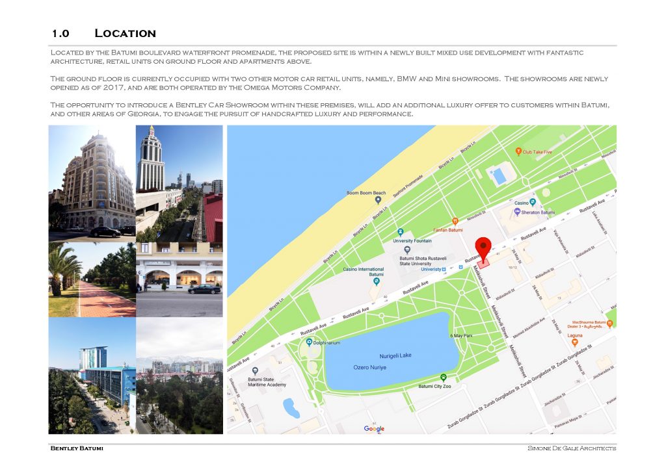
Task: Select the Batumi State Maritime Academy pin
Action: (255, 371)
